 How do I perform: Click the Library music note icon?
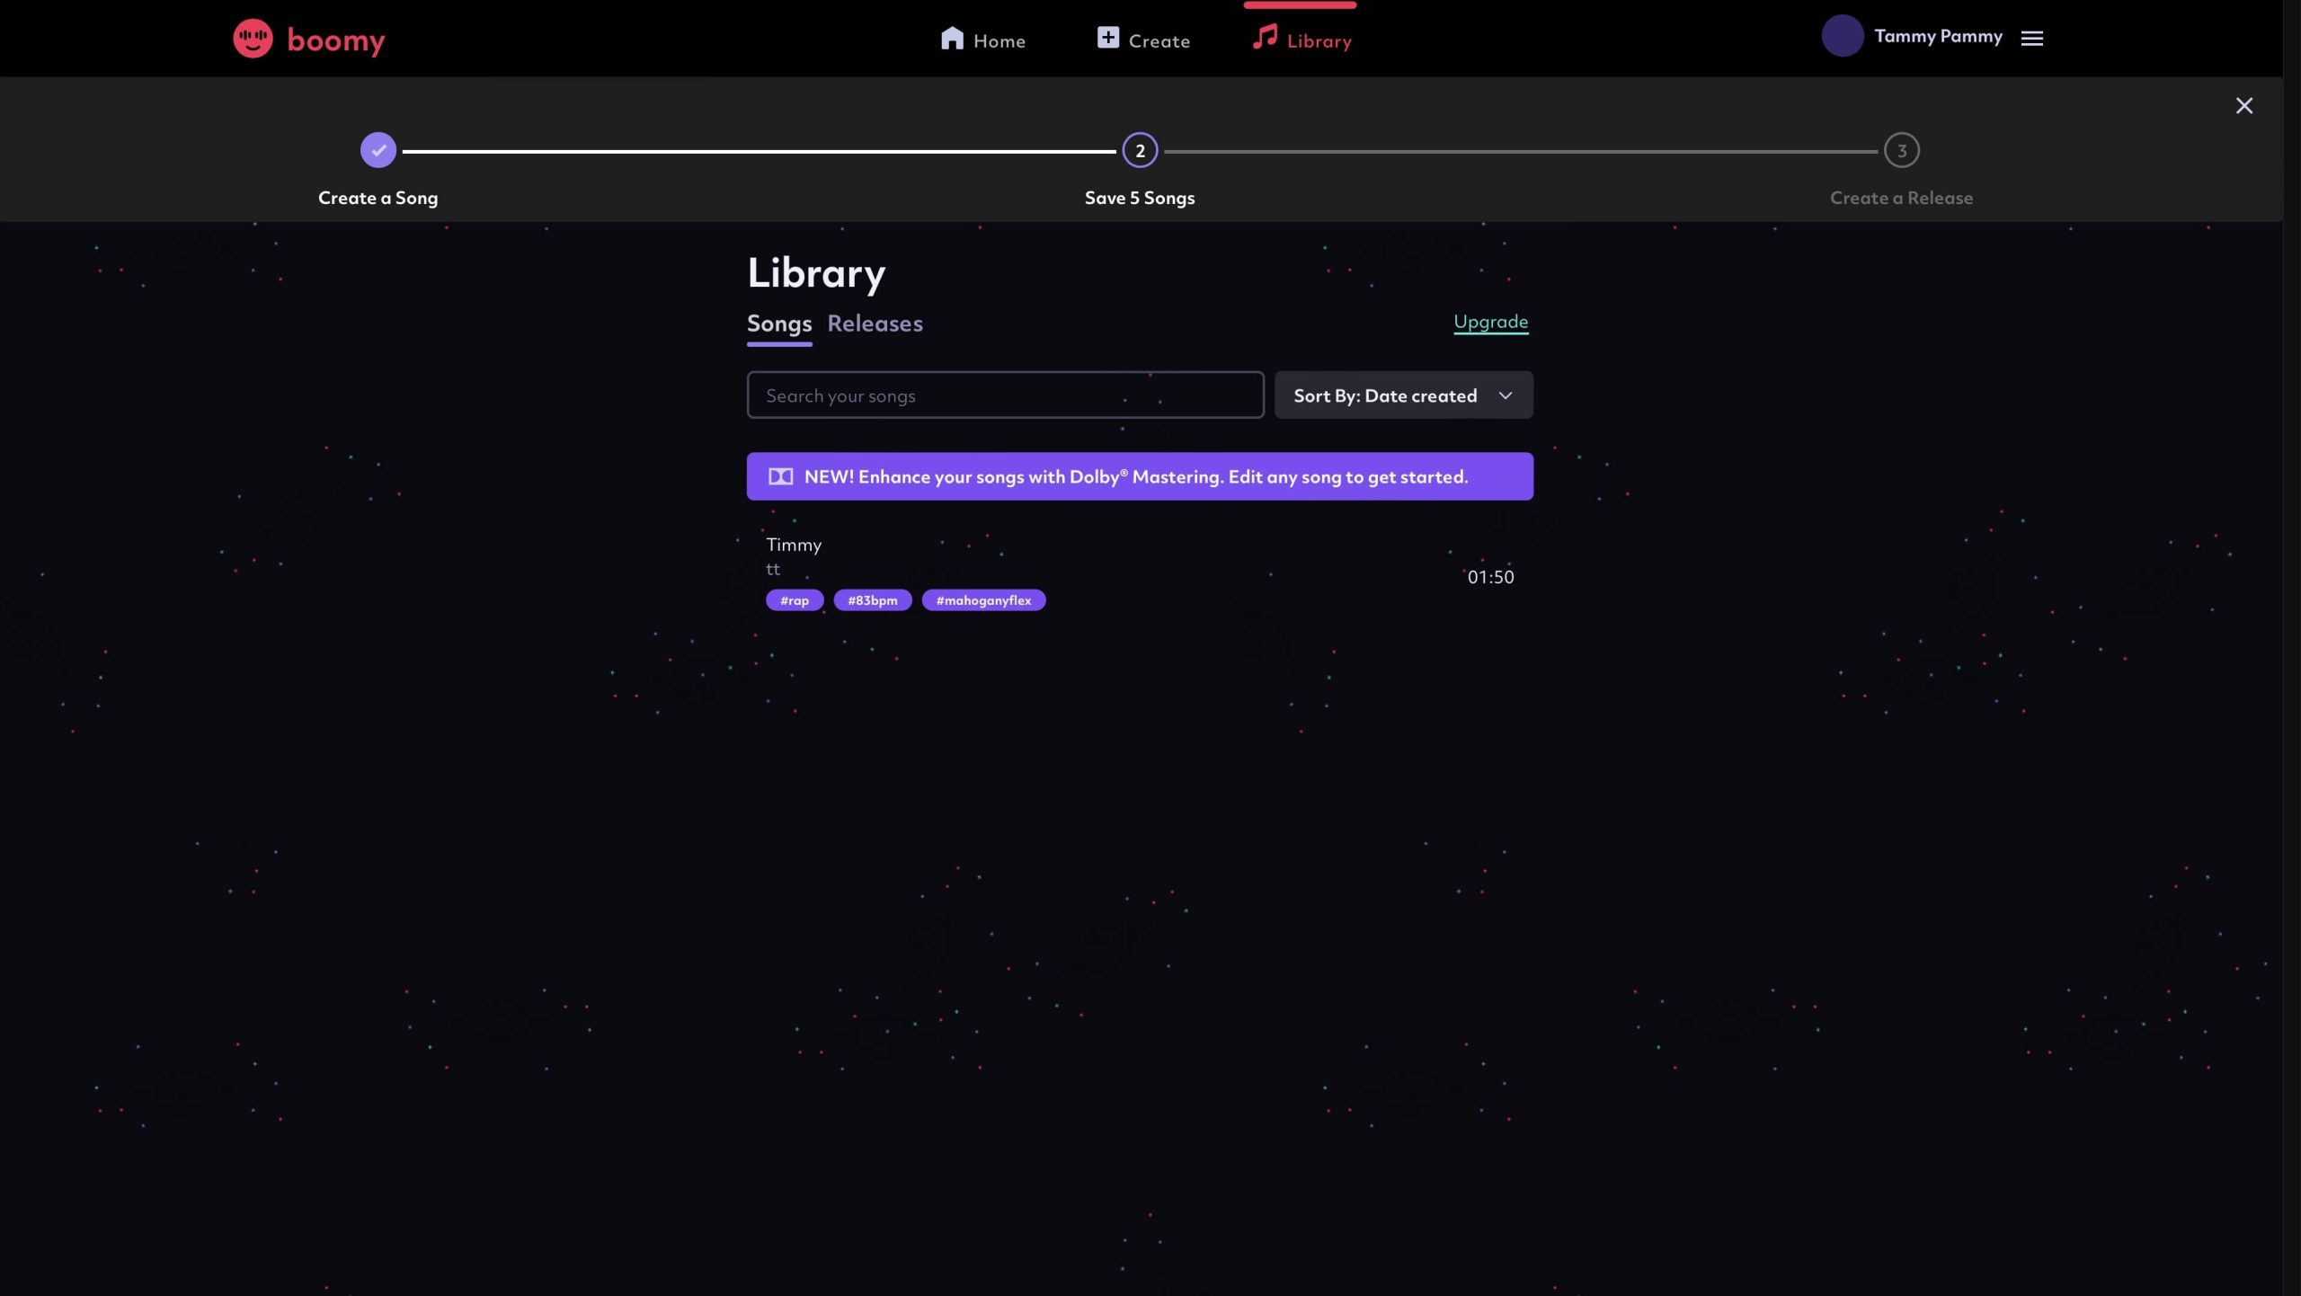click(x=1265, y=37)
